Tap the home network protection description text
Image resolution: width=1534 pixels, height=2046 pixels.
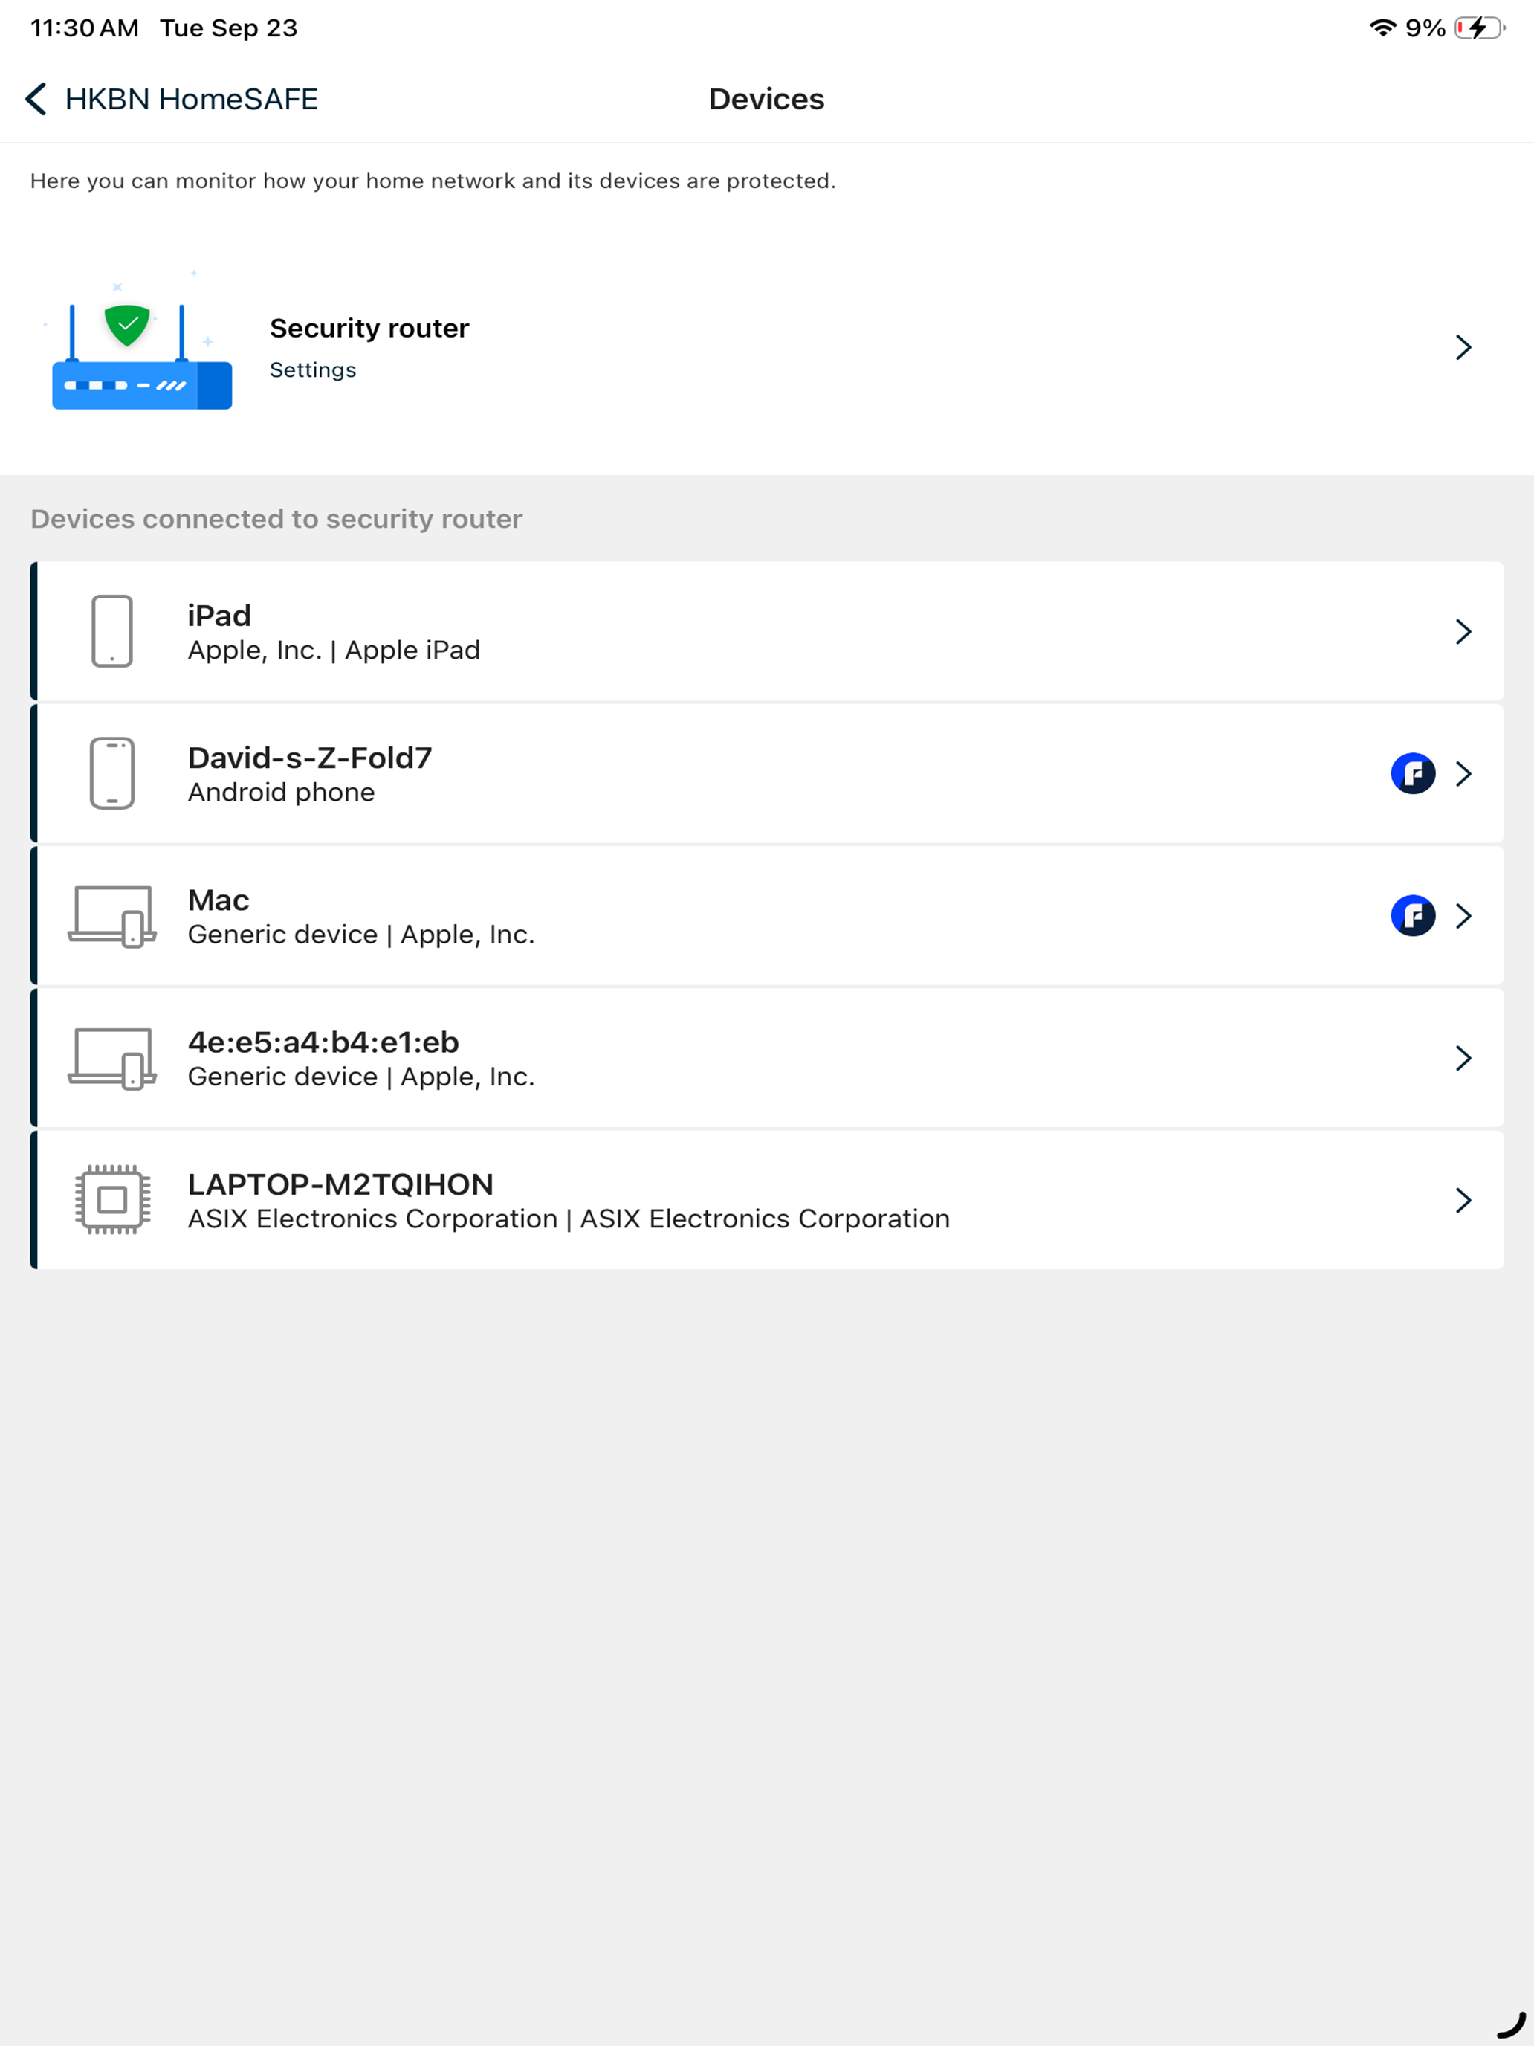433,181
